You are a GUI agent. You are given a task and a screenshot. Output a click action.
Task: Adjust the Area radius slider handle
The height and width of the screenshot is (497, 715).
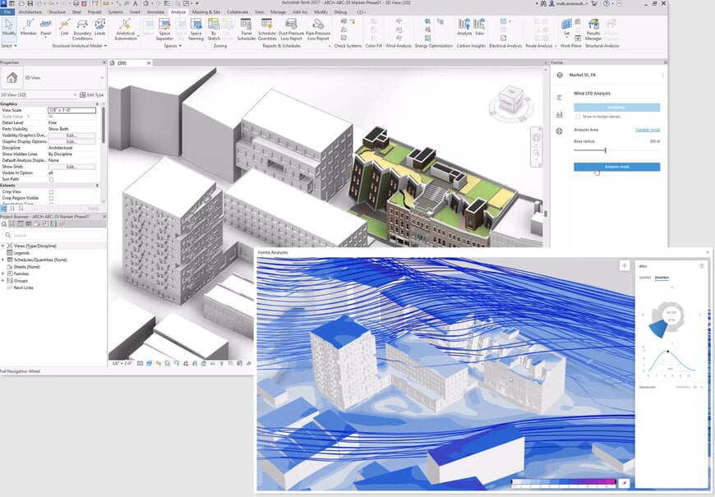tap(605, 150)
